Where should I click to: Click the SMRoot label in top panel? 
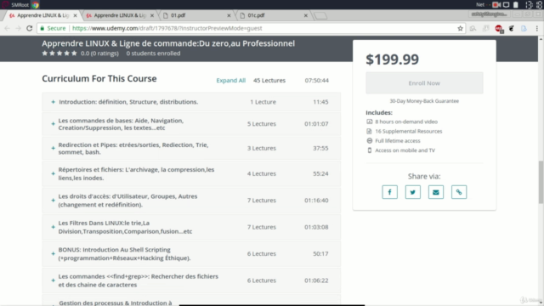[x=20, y=5]
